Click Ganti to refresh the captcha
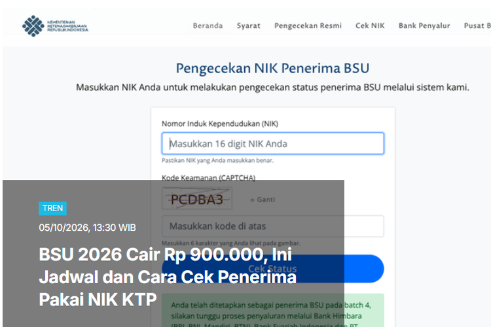491x327 pixels. [x=263, y=199]
